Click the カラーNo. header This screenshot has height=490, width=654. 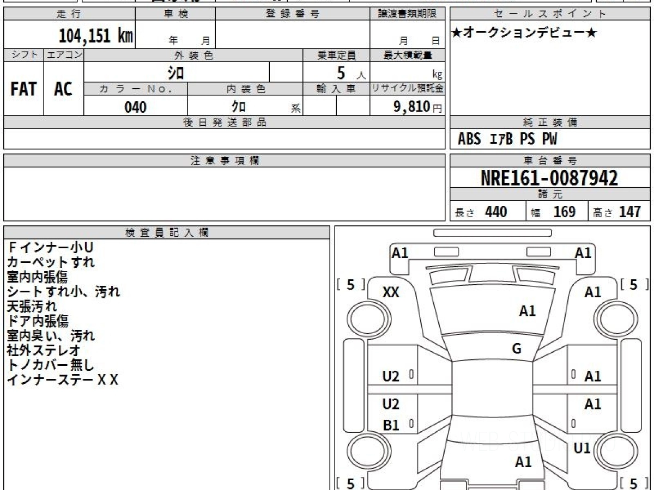(x=136, y=89)
